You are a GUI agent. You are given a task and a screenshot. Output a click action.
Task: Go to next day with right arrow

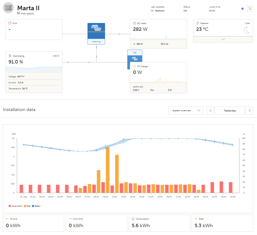249,110
